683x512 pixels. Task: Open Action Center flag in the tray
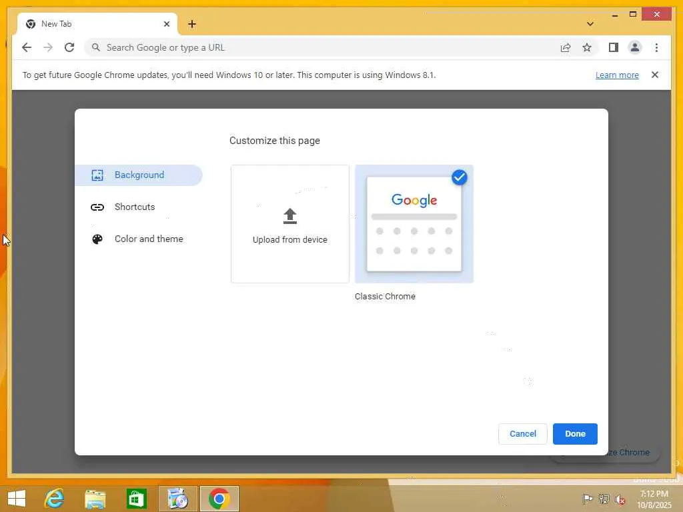(587, 499)
